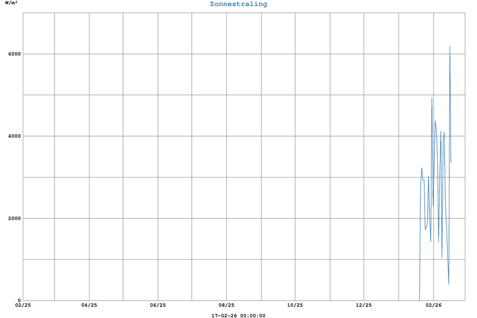This screenshot has height=318, width=477.
Task: Click the highest data peak above 6000
Action: point(450,47)
